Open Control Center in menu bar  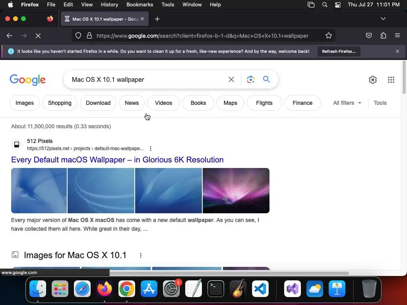(x=338, y=5)
